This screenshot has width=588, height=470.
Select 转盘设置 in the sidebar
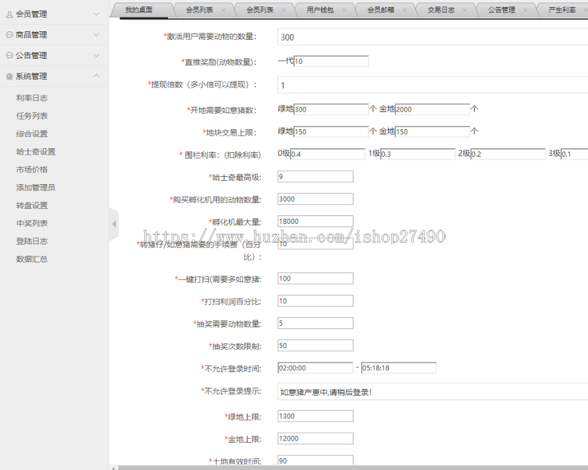click(x=31, y=204)
